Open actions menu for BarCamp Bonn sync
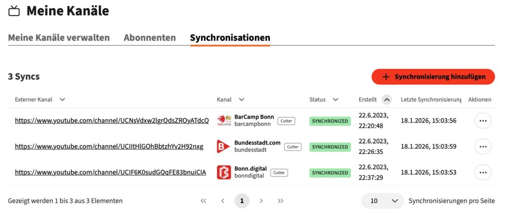This screenshot has width=506, height=214. click(x=483, y=121)
